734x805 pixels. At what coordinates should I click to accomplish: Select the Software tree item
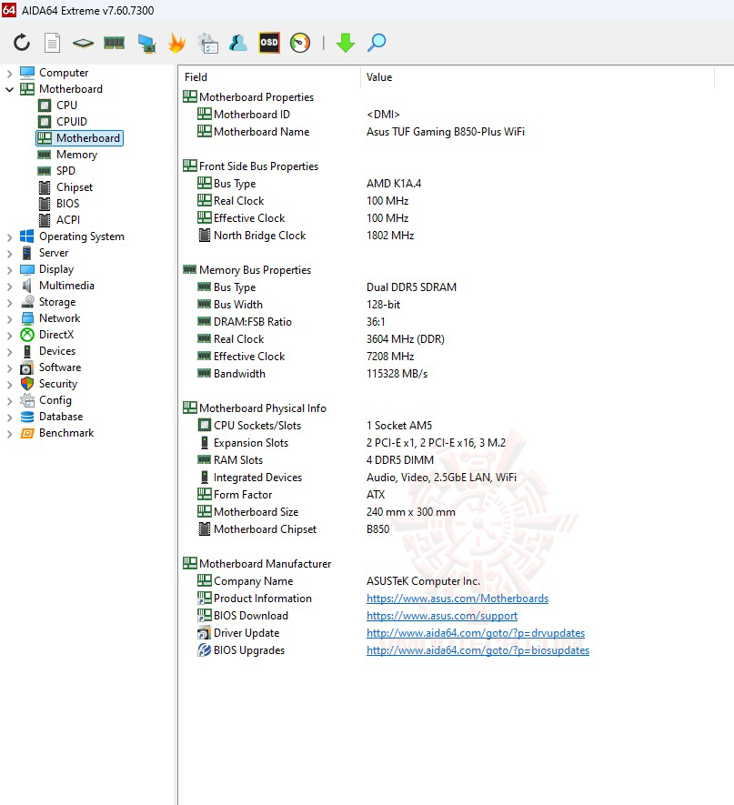[x=60, y=367]
